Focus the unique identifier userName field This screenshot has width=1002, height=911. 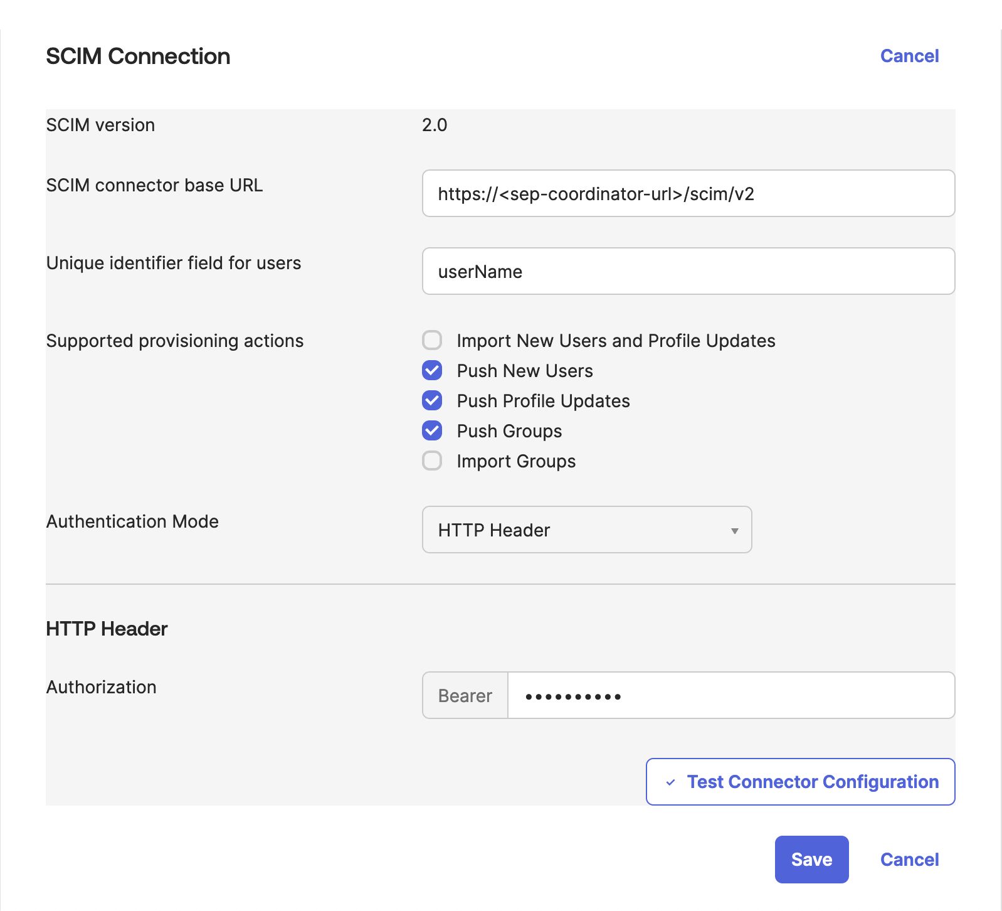688,271
